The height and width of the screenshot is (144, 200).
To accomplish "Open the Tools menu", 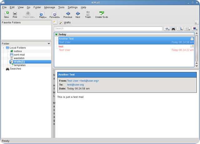I will point(61,7).
